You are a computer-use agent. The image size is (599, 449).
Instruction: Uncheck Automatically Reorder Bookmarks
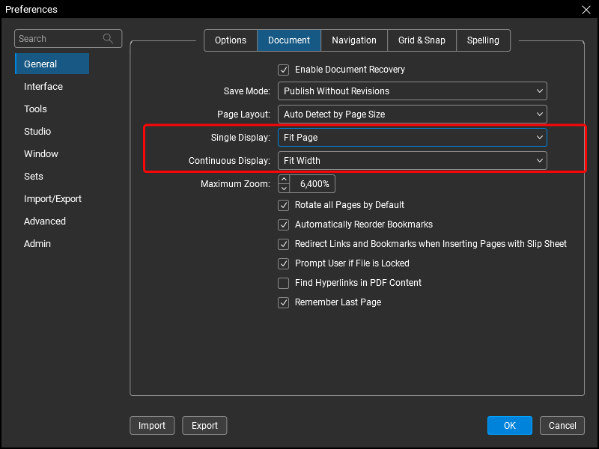point(284,225)
